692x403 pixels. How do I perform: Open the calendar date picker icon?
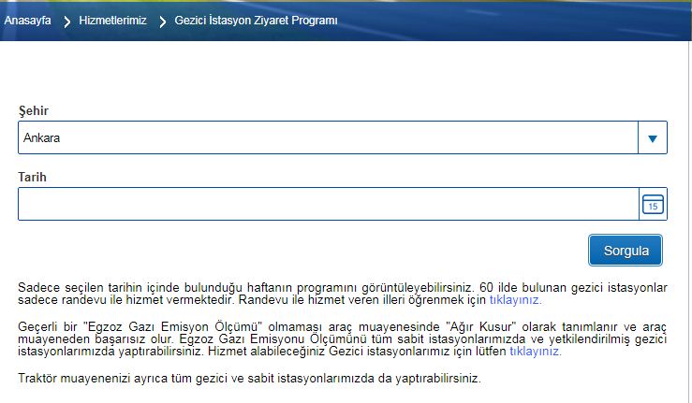(653, 204)
